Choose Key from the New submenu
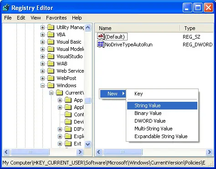The image size is (216, 169). point(162,94)
